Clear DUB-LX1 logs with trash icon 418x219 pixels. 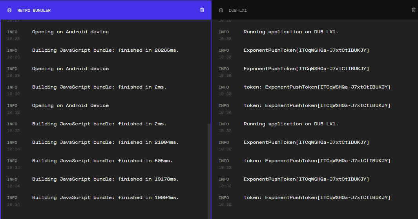pos(413,10)
